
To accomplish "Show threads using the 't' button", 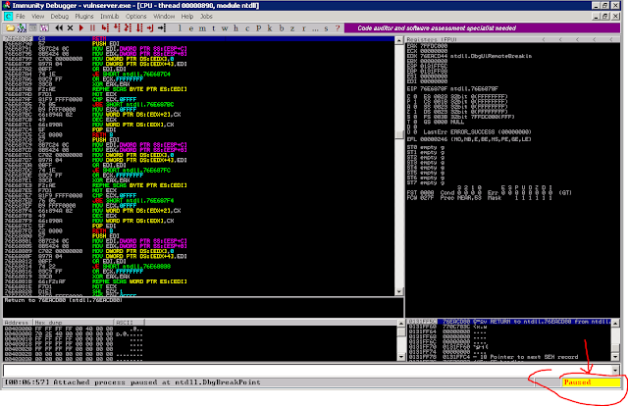I will (214, 28).
